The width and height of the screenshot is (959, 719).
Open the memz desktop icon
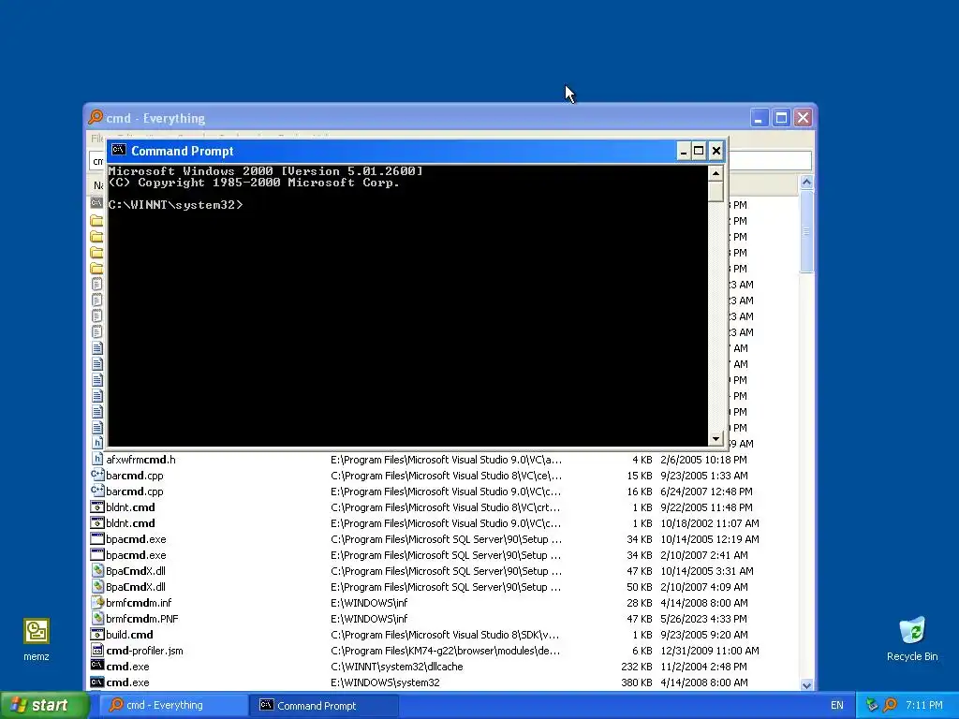coord(37,631)
